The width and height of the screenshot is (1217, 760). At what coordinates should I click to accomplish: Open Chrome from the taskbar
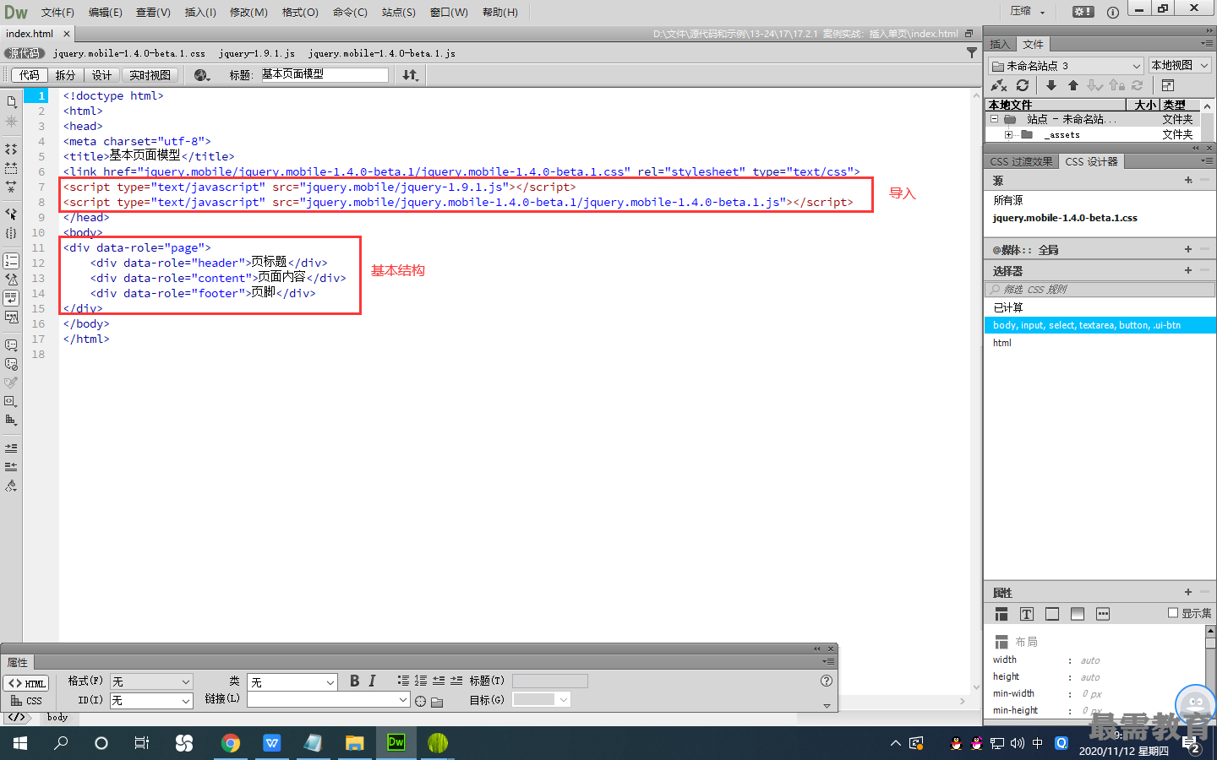pyautogui.click(x=231, y=743)
